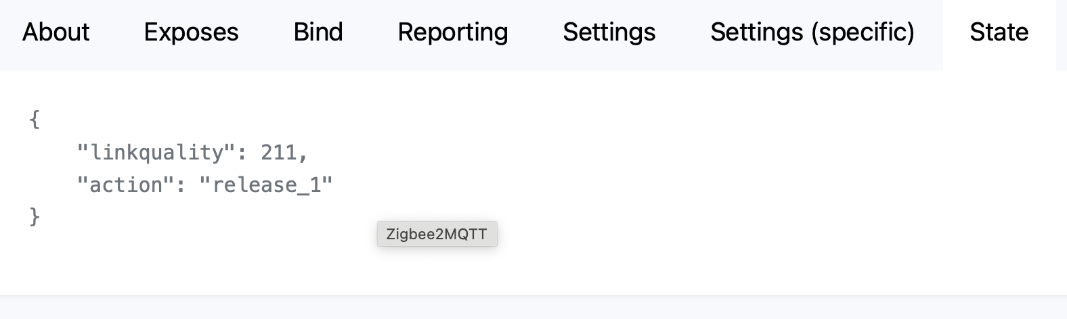Switch to the Exposes tab
Viewport: 1067px width, 319px height.
point(191,32)
